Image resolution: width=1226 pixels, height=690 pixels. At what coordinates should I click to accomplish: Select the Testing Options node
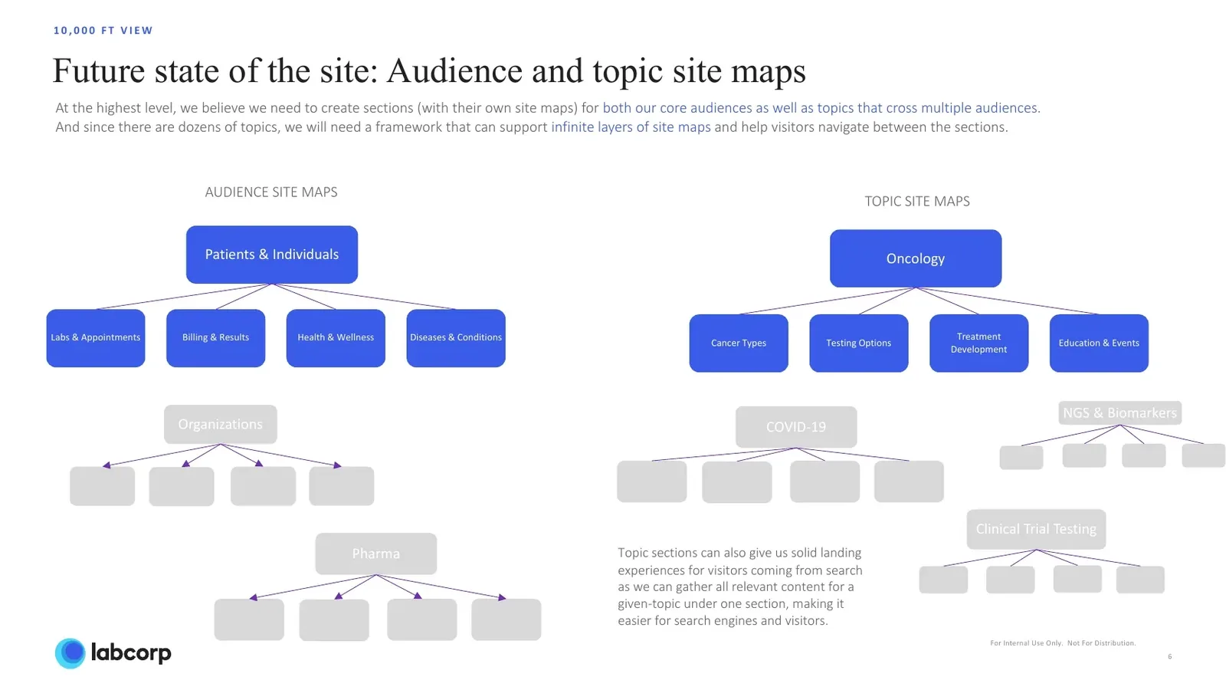[x=859, y=343]
